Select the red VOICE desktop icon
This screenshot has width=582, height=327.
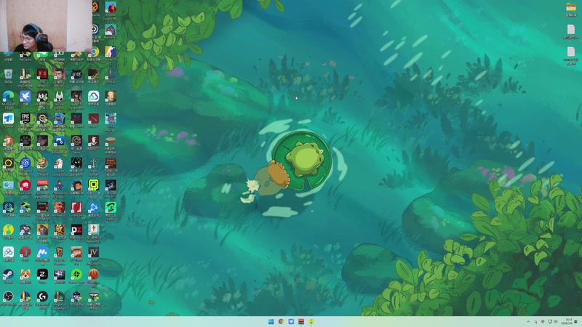click(x=42, y=185)
